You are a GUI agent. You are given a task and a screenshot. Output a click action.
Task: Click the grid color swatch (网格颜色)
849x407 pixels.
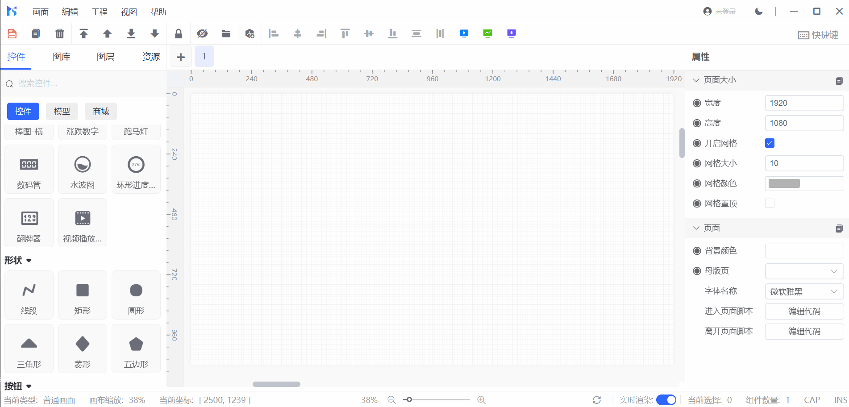(x=784, y=183)
